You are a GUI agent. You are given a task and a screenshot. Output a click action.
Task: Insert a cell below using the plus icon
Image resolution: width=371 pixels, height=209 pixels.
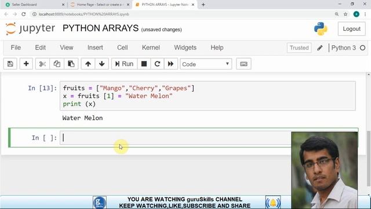pyautogui.click(x=26, y=64)
